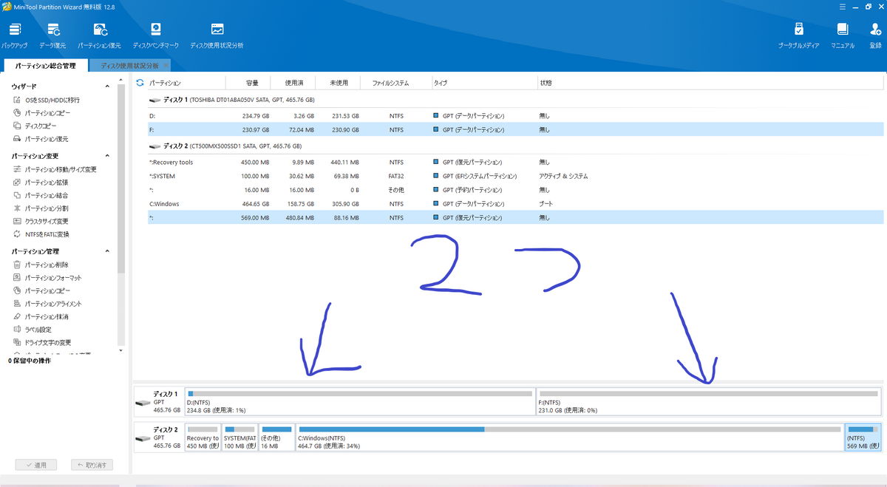Click the 登録 account icon
This screenshot has height=487, width=887.
(875, 36)
